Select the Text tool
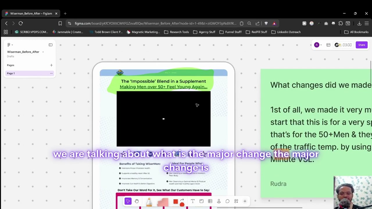 tap(193, 201)
